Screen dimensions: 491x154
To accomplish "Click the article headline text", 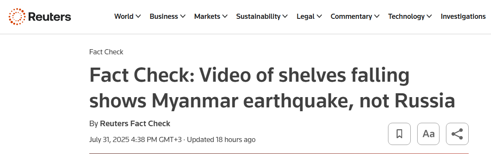I will 272,88.
